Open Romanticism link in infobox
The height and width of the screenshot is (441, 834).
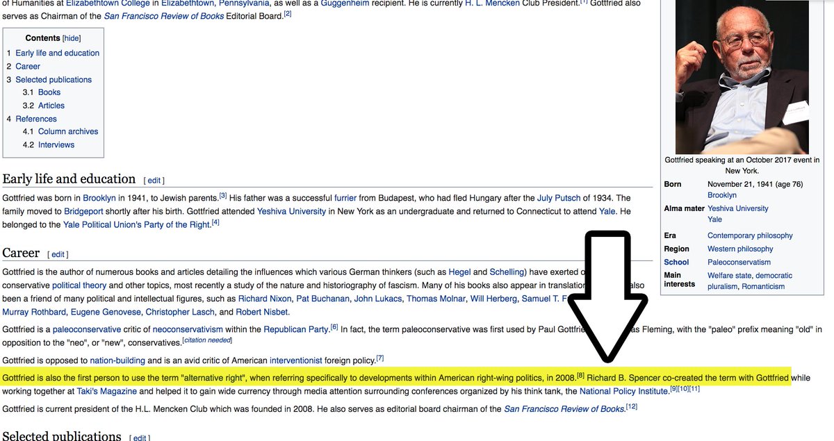point(763,286)
